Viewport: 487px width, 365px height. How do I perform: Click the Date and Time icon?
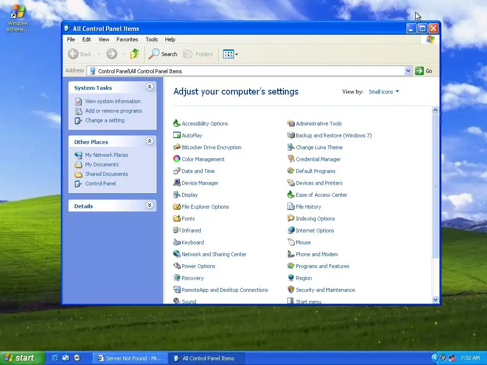[177, 171]
